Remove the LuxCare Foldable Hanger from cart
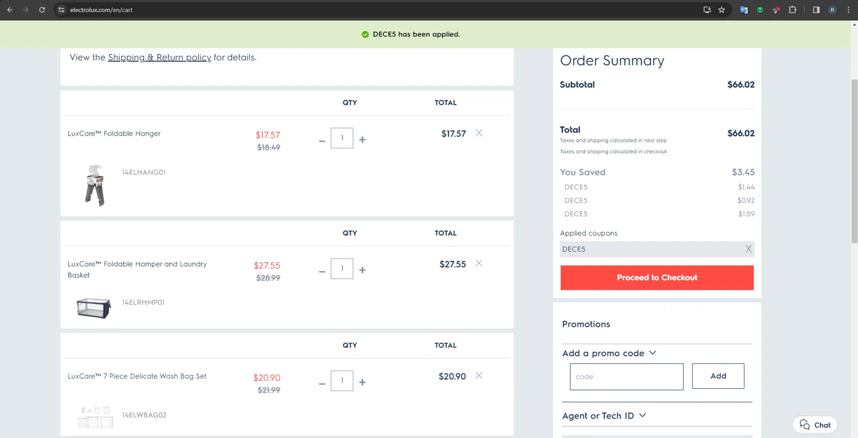The image size is (858, 438). pyautogui.click(x=479, y=133)
